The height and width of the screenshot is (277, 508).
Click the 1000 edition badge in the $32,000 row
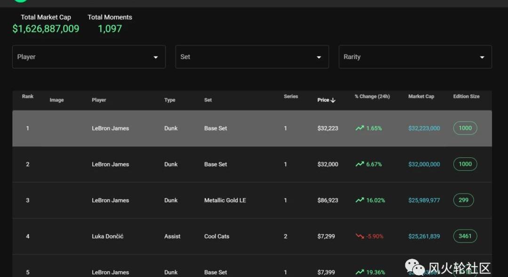coord(465,164)
